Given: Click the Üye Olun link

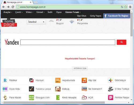Looking at the screenshot, I should pos(81,16).
